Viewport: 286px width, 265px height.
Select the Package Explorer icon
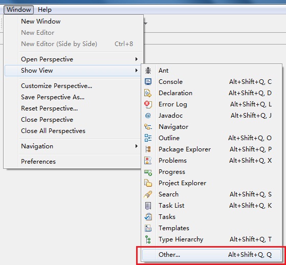148,149
